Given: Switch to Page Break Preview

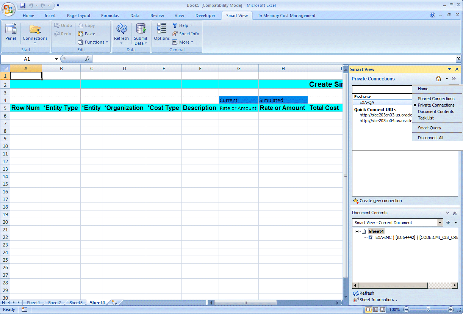Looking at the screenshot, I should click(x=383, y=309).
